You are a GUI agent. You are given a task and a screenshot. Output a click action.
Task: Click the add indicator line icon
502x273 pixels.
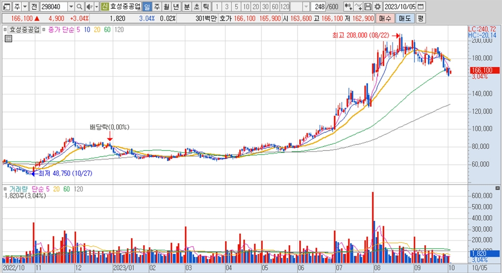(358, 7)
